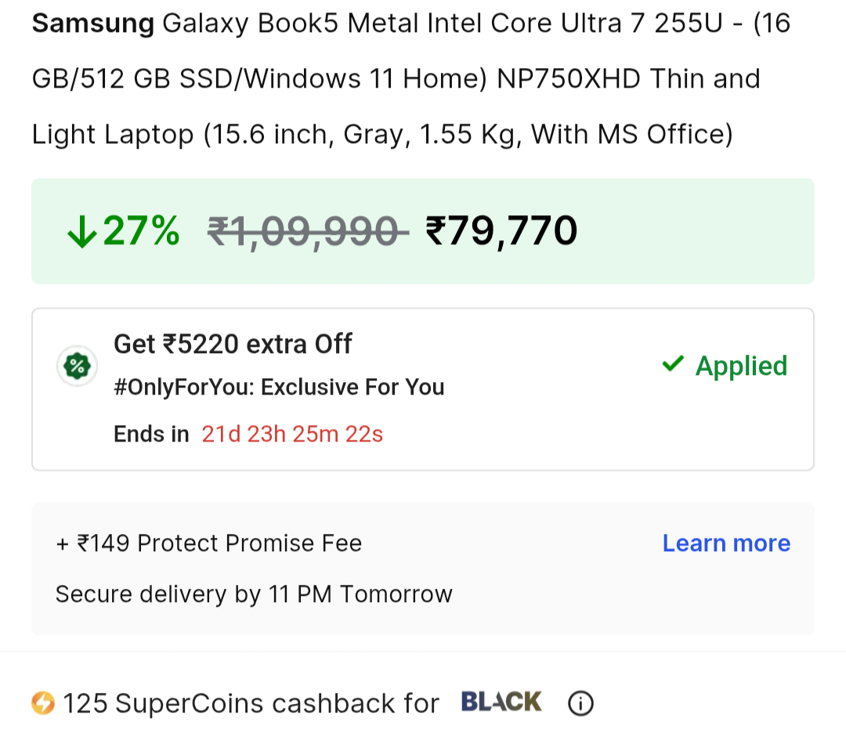
Task: Click the green Applied checkmark icon
Action: coord(672,364)
